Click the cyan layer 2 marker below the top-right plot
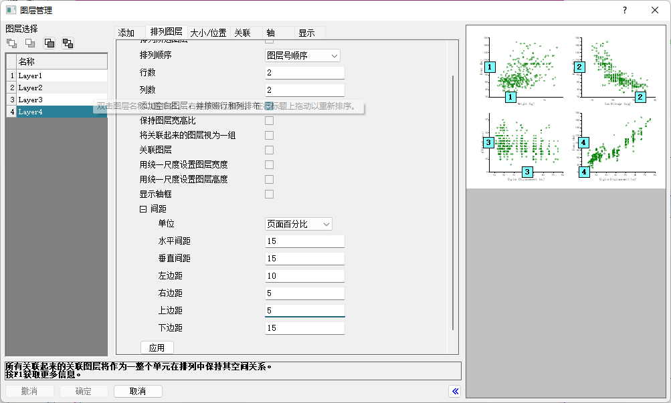This screenshot has height=403, width=671. pos(640,97)
